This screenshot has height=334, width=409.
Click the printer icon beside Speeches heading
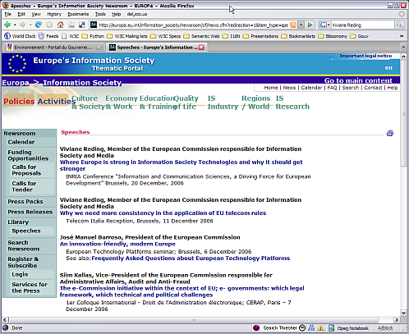[390, 133]
